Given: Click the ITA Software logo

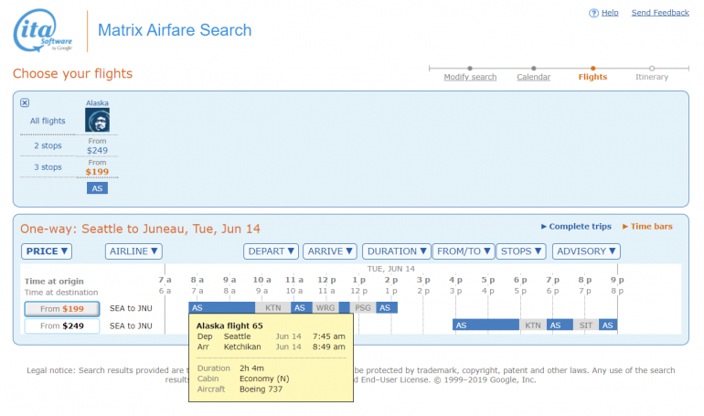Looking at the screenshot, I should pos(43,32).
